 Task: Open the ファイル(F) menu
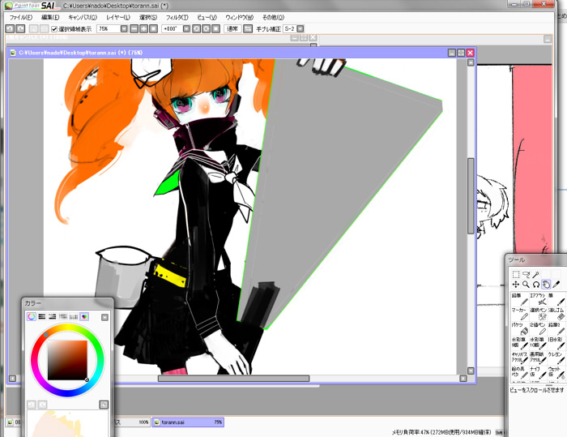point(20,17)
